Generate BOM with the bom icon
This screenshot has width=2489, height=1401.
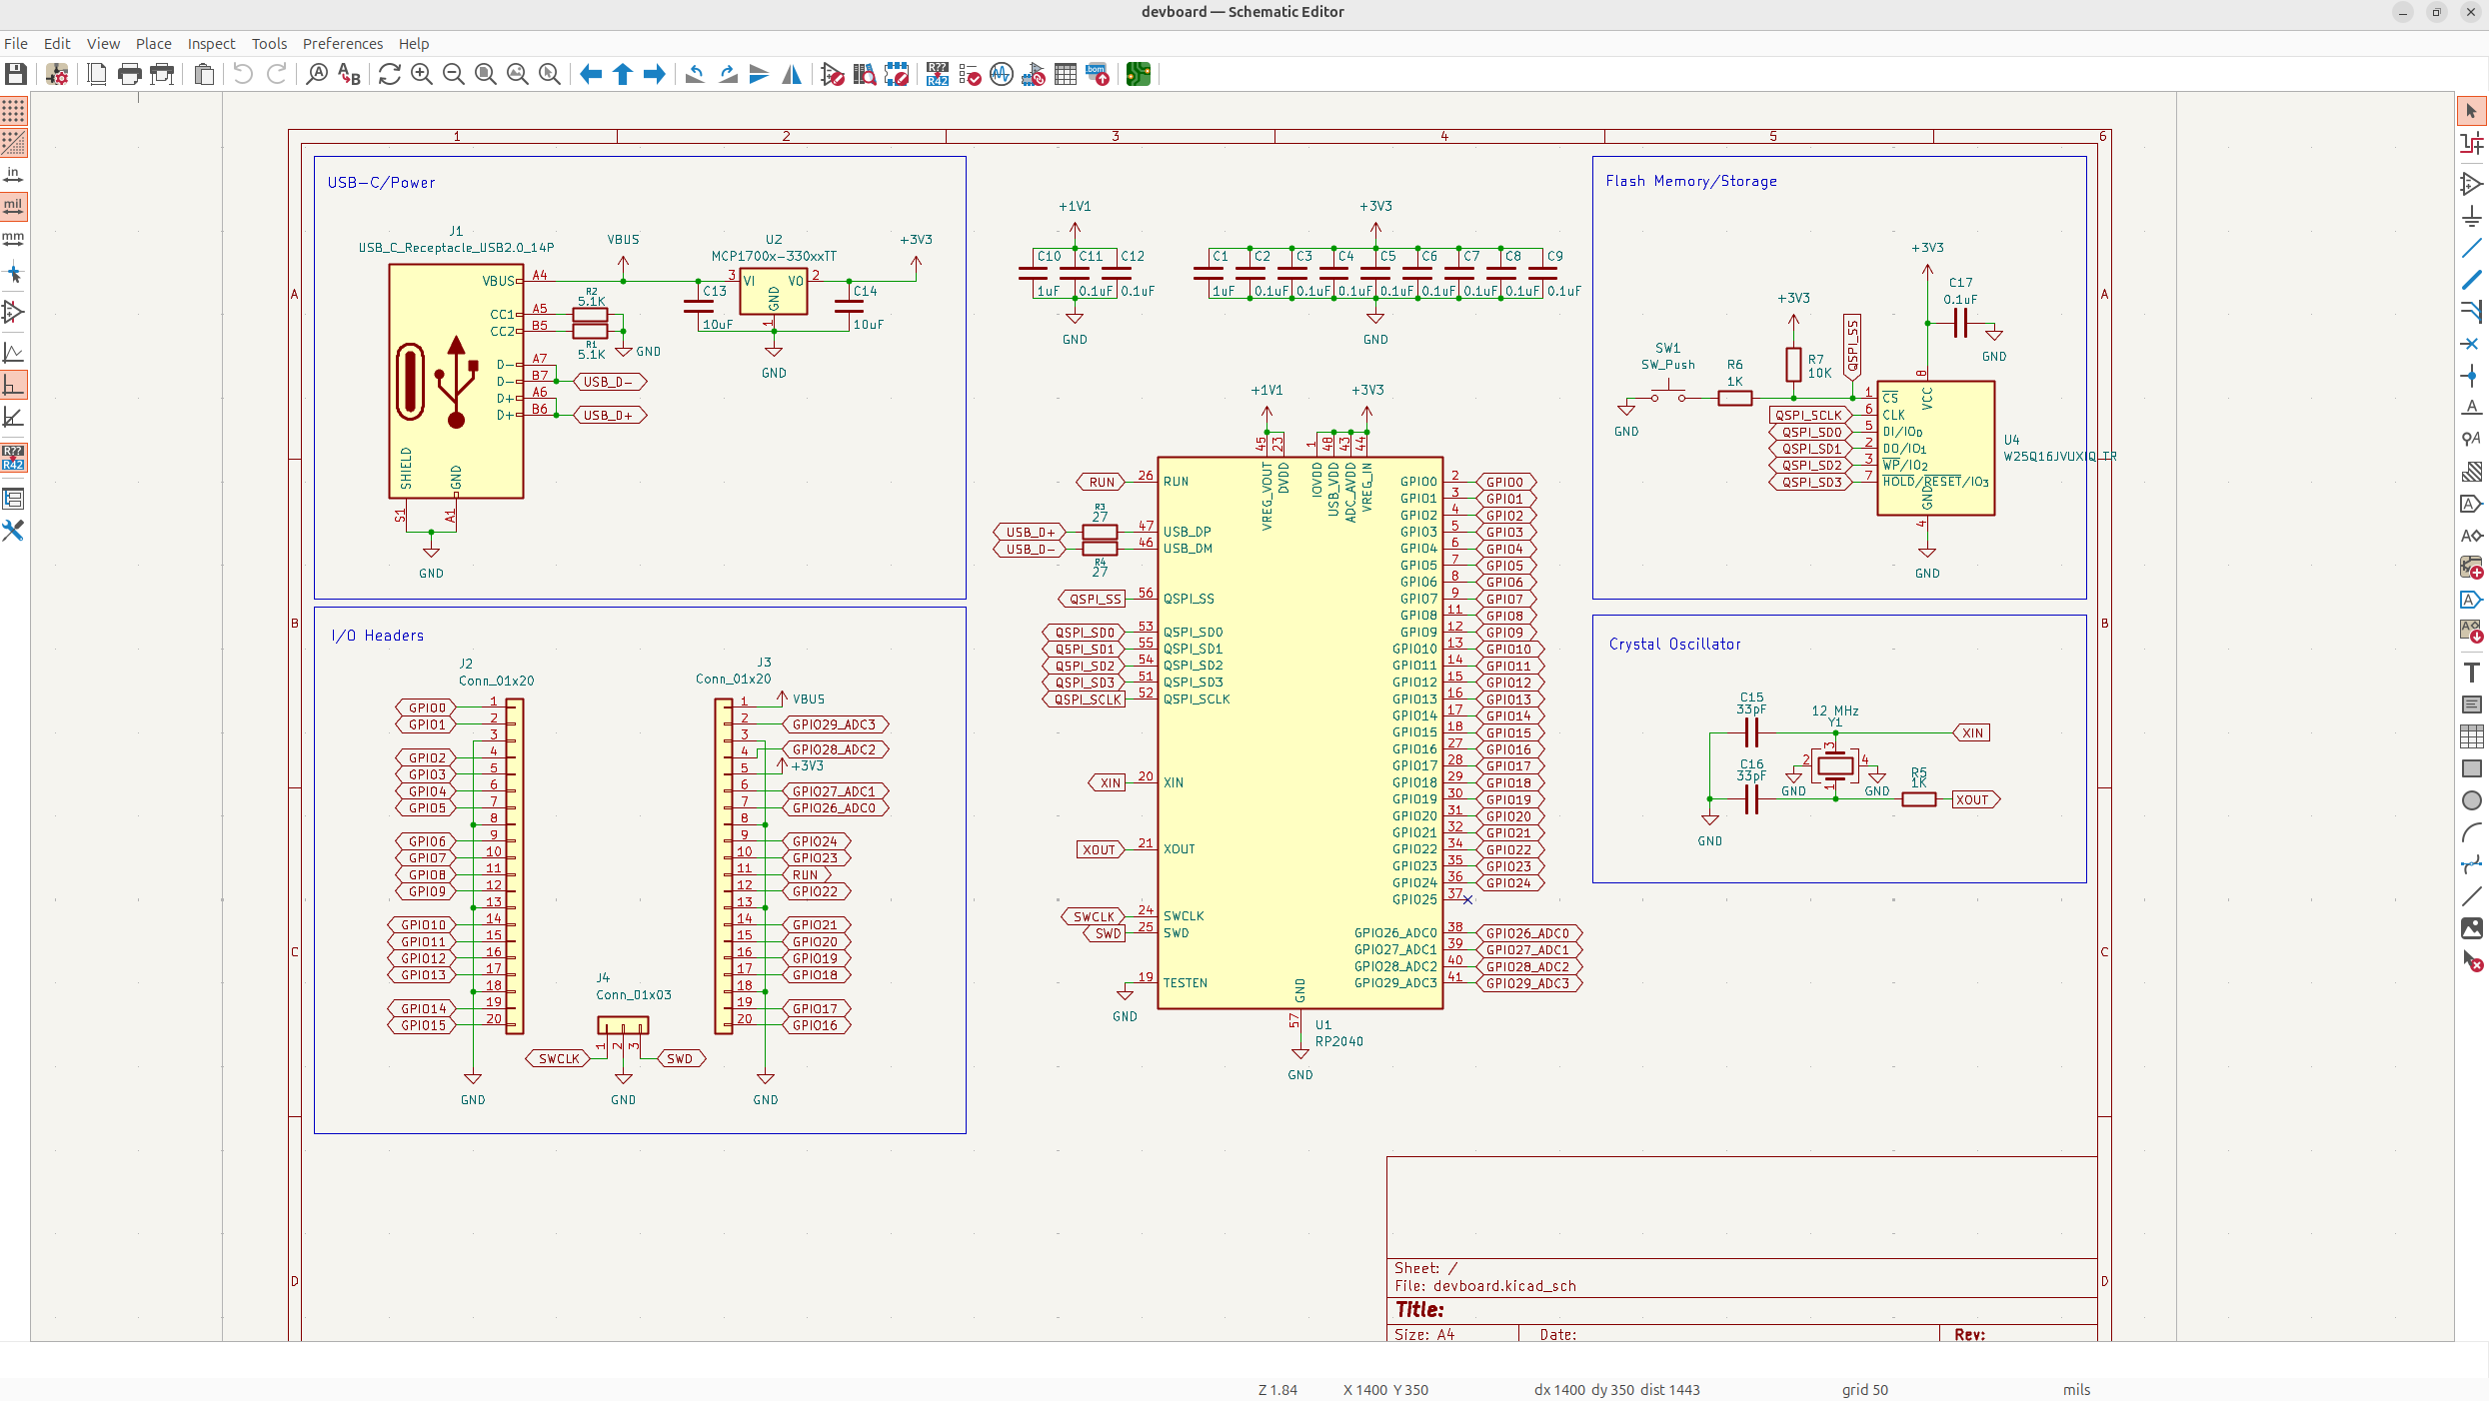pos(1098,74)
